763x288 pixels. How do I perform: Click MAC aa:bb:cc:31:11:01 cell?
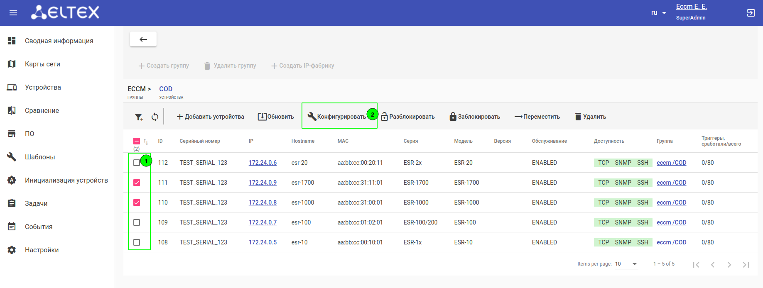coord(360,183)
